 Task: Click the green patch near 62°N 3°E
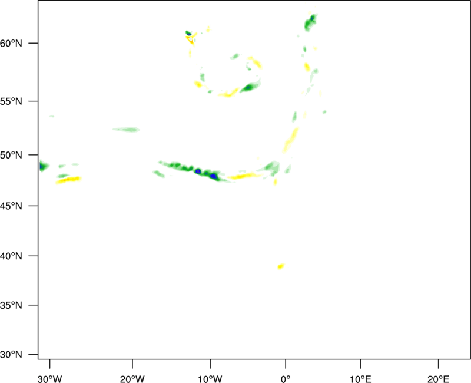point(310,22)
